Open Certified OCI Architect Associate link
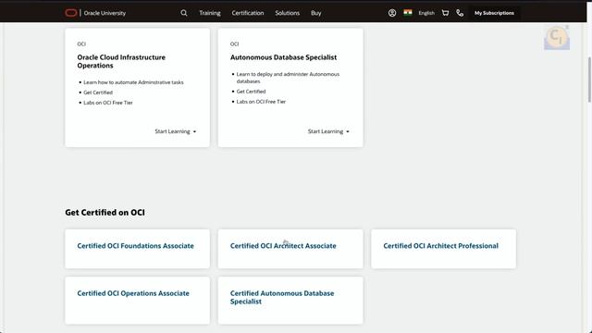Viewport: 592px width, 333px height. coord(283,246)
